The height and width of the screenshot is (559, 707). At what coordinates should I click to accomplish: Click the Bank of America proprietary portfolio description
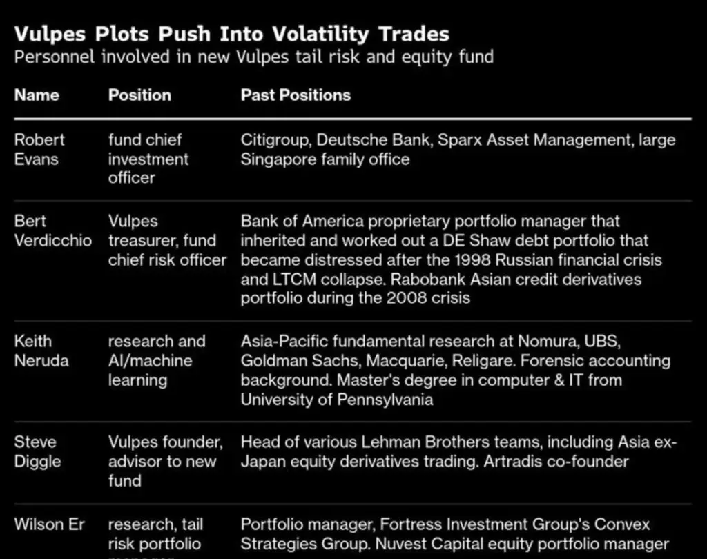(x=452, y=259)
